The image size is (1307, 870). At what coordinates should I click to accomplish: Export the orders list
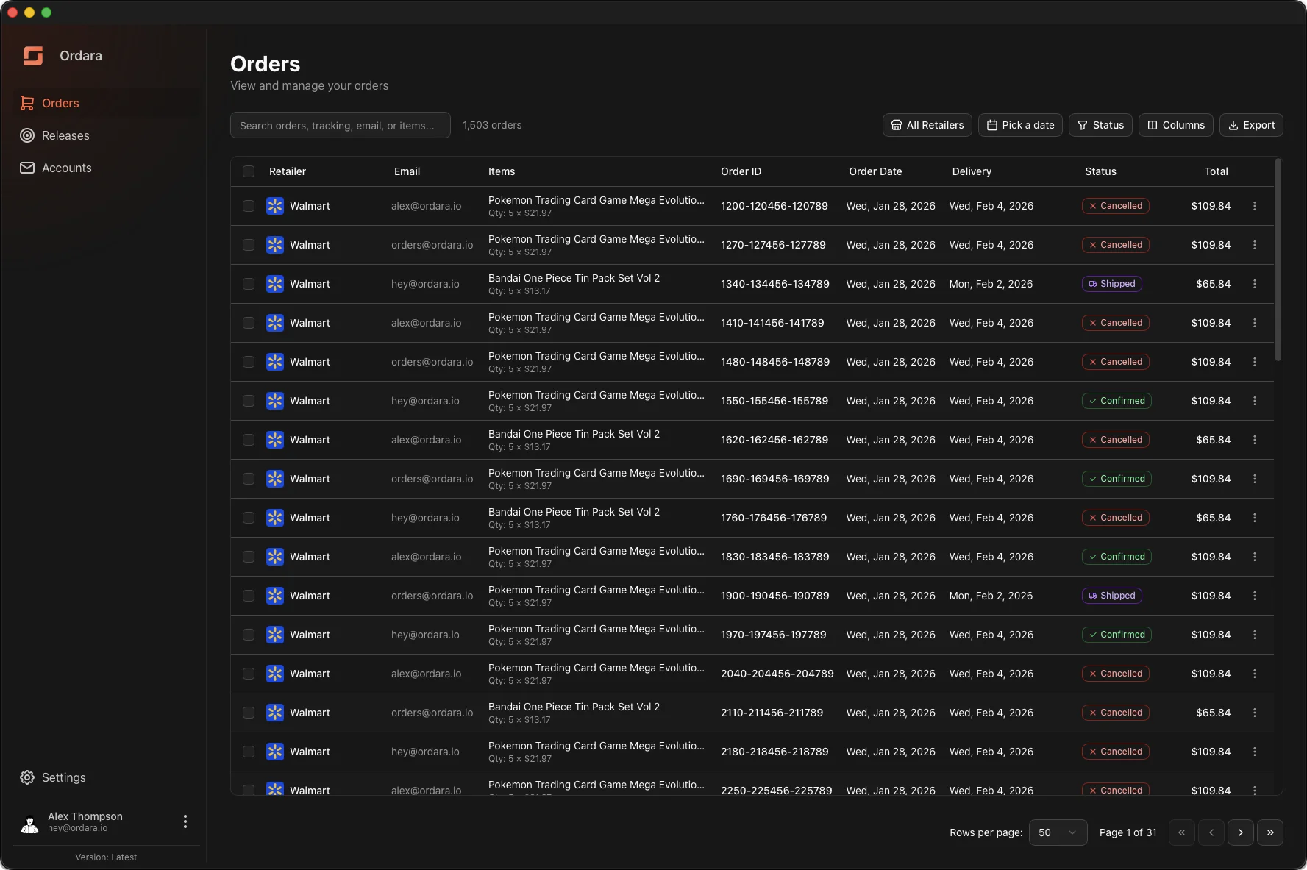coord(1251,125)
